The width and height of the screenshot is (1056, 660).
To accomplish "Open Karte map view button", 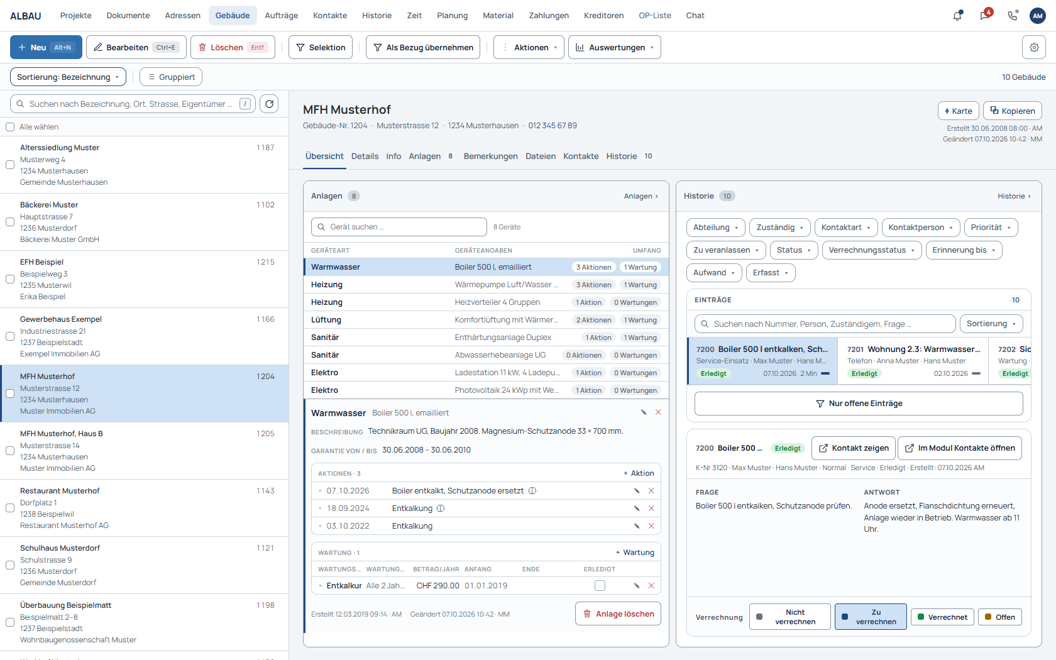I will (959, 111).
